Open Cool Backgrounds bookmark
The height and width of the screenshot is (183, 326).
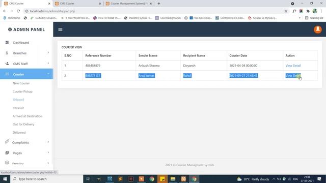pos(168,18)
